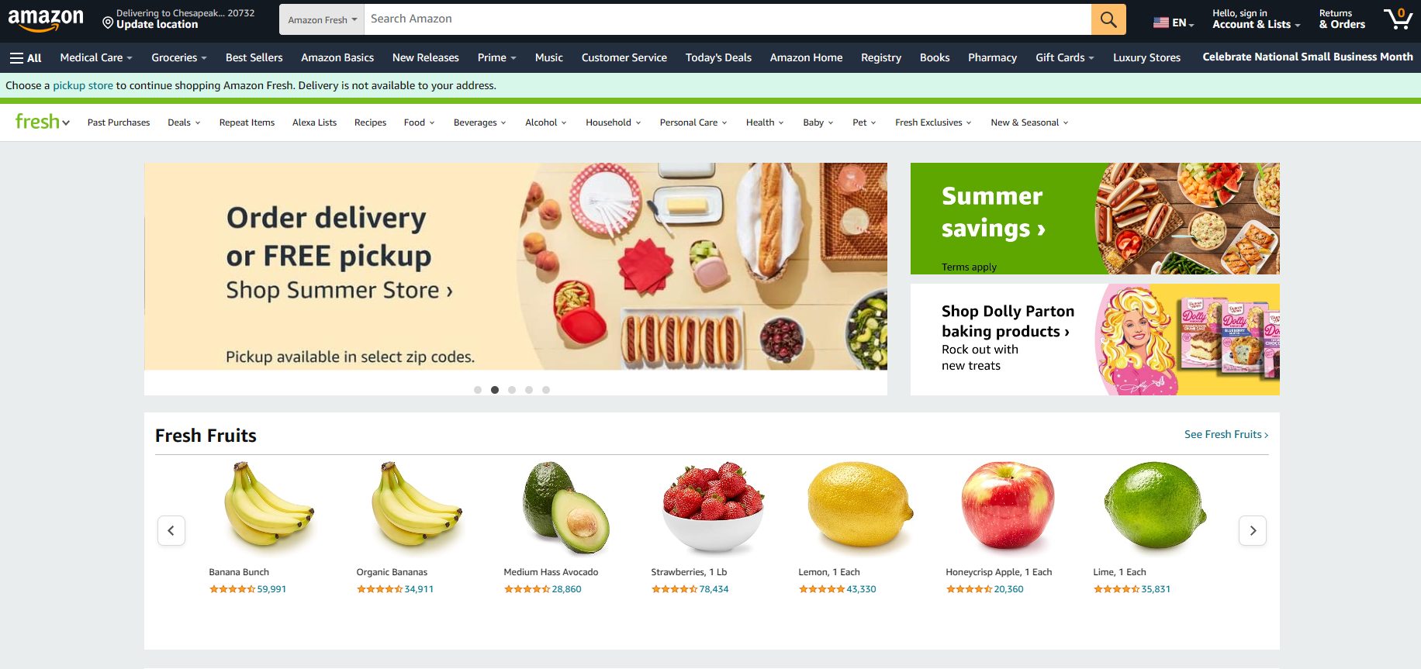Viewport: 1421px width, 669px height.
Task: Expand the fresh logo dropdown chevron
Action: [x=66, y=122]
